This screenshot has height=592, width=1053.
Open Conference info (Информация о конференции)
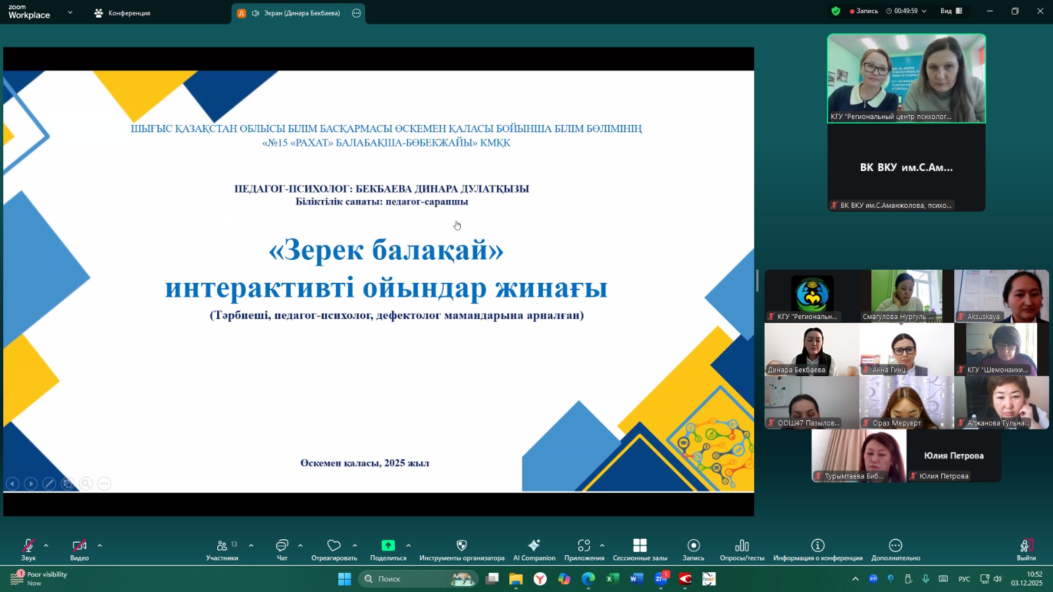click(x=817, y=549)
